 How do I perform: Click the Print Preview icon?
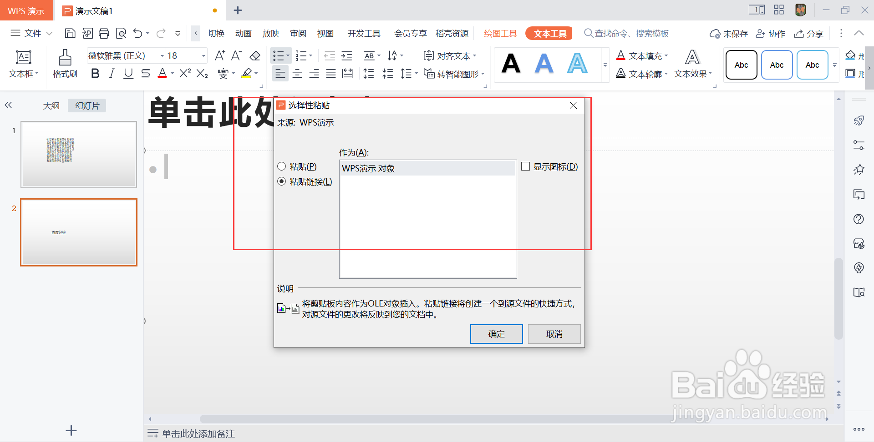point(121,33)
